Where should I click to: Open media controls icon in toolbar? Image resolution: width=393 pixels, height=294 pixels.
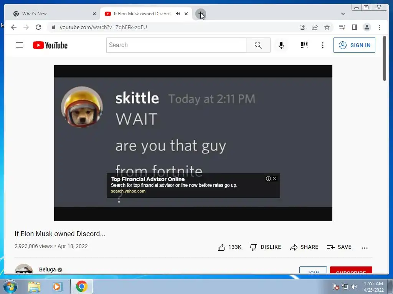point(342,27)
